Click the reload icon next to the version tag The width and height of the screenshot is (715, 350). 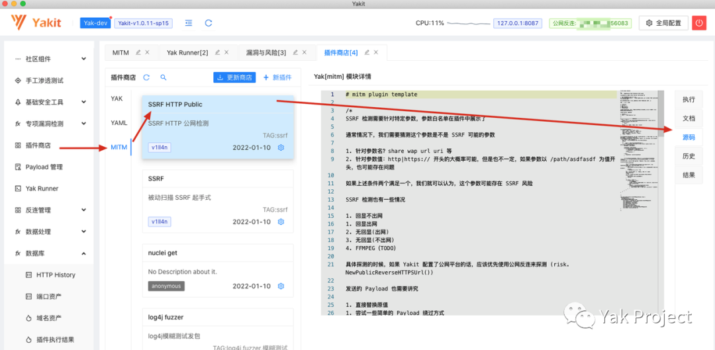click(x=209, y=22)
